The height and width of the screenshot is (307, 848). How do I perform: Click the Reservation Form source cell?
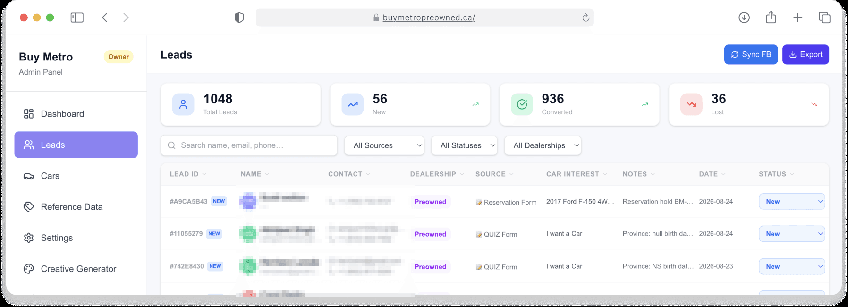tap(506, 202)
